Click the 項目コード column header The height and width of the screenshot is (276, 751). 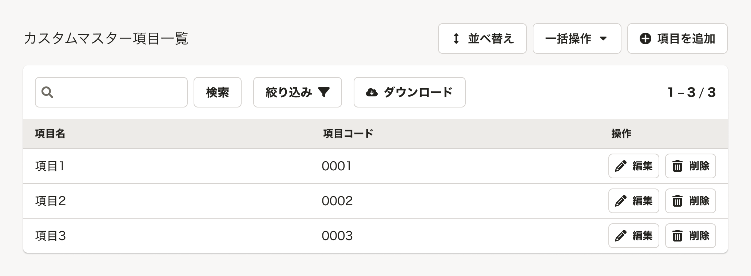coord(348,134)
